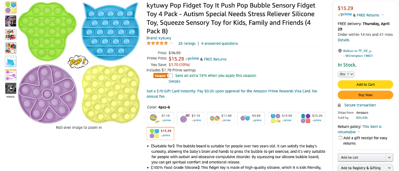Check the add a gift receipt box
Image resolution: width=399 pixels, height=171 pixels.
click(340, 138)
